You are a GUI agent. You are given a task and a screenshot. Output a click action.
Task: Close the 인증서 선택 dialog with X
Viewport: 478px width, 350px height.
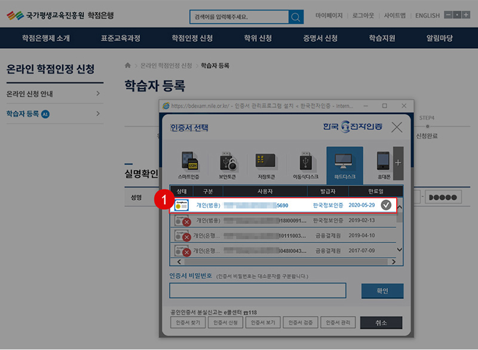click(x=397, y=127)
